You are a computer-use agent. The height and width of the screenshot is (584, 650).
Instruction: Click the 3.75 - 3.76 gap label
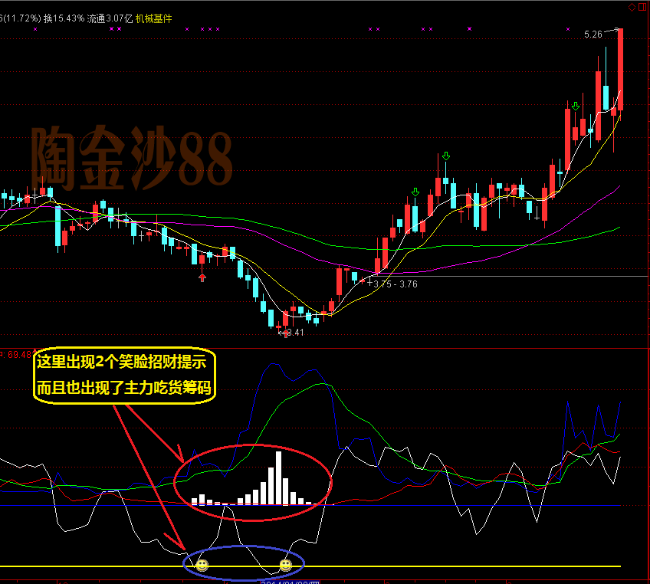point(396,284)
